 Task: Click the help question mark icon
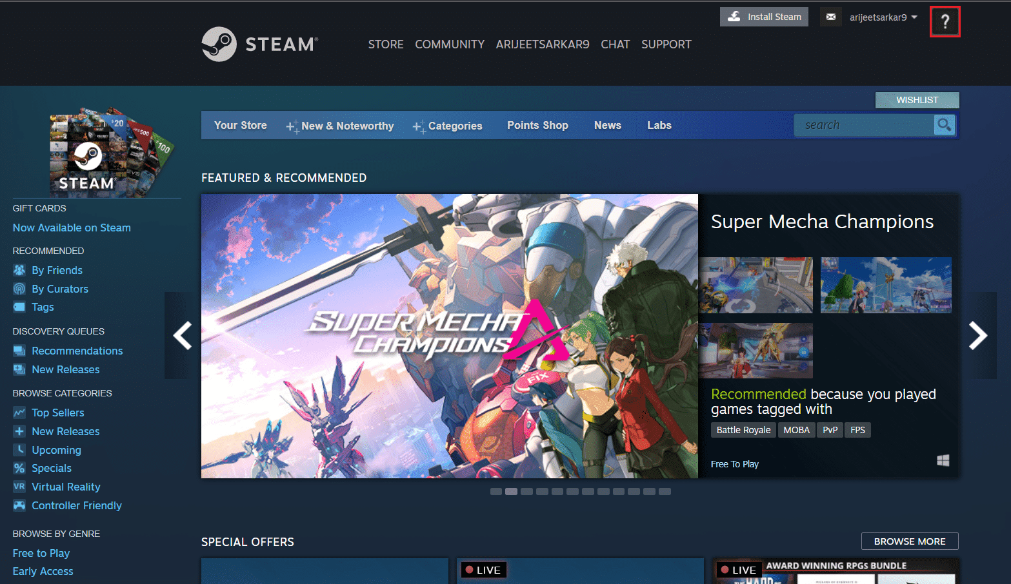coord(945,21)
